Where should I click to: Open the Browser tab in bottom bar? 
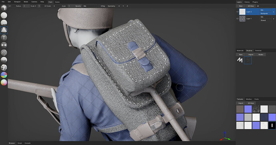click(x=12, y=143)
